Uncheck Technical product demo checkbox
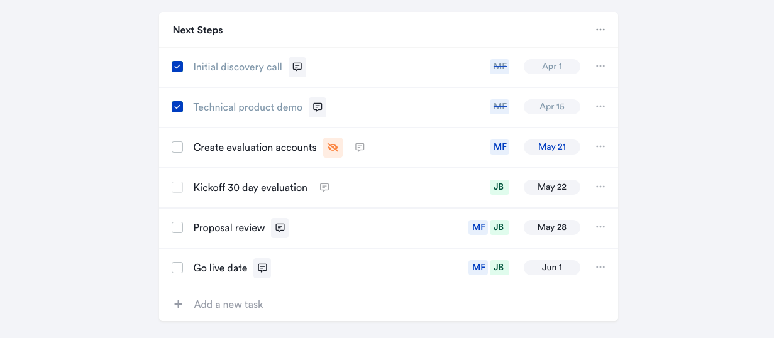774x338 pixels. pos(177,107)
